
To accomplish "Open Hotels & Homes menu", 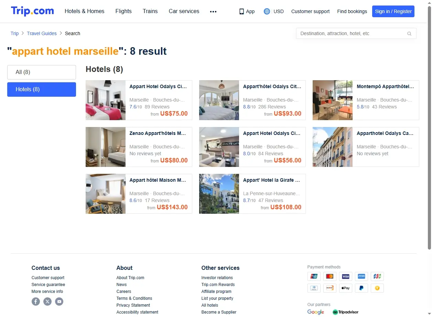I will click(x=85, y=11).
